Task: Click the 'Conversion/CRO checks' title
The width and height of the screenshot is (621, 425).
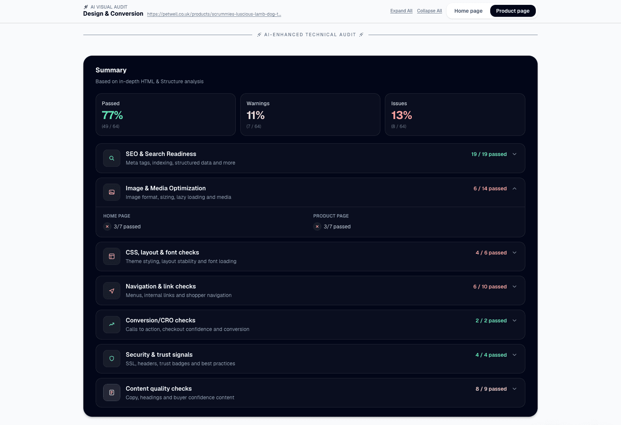Action: pyautogui.click(x=160, y=320)
